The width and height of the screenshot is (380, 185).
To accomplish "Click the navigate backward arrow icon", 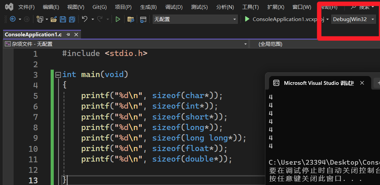I will coord(13,19).
